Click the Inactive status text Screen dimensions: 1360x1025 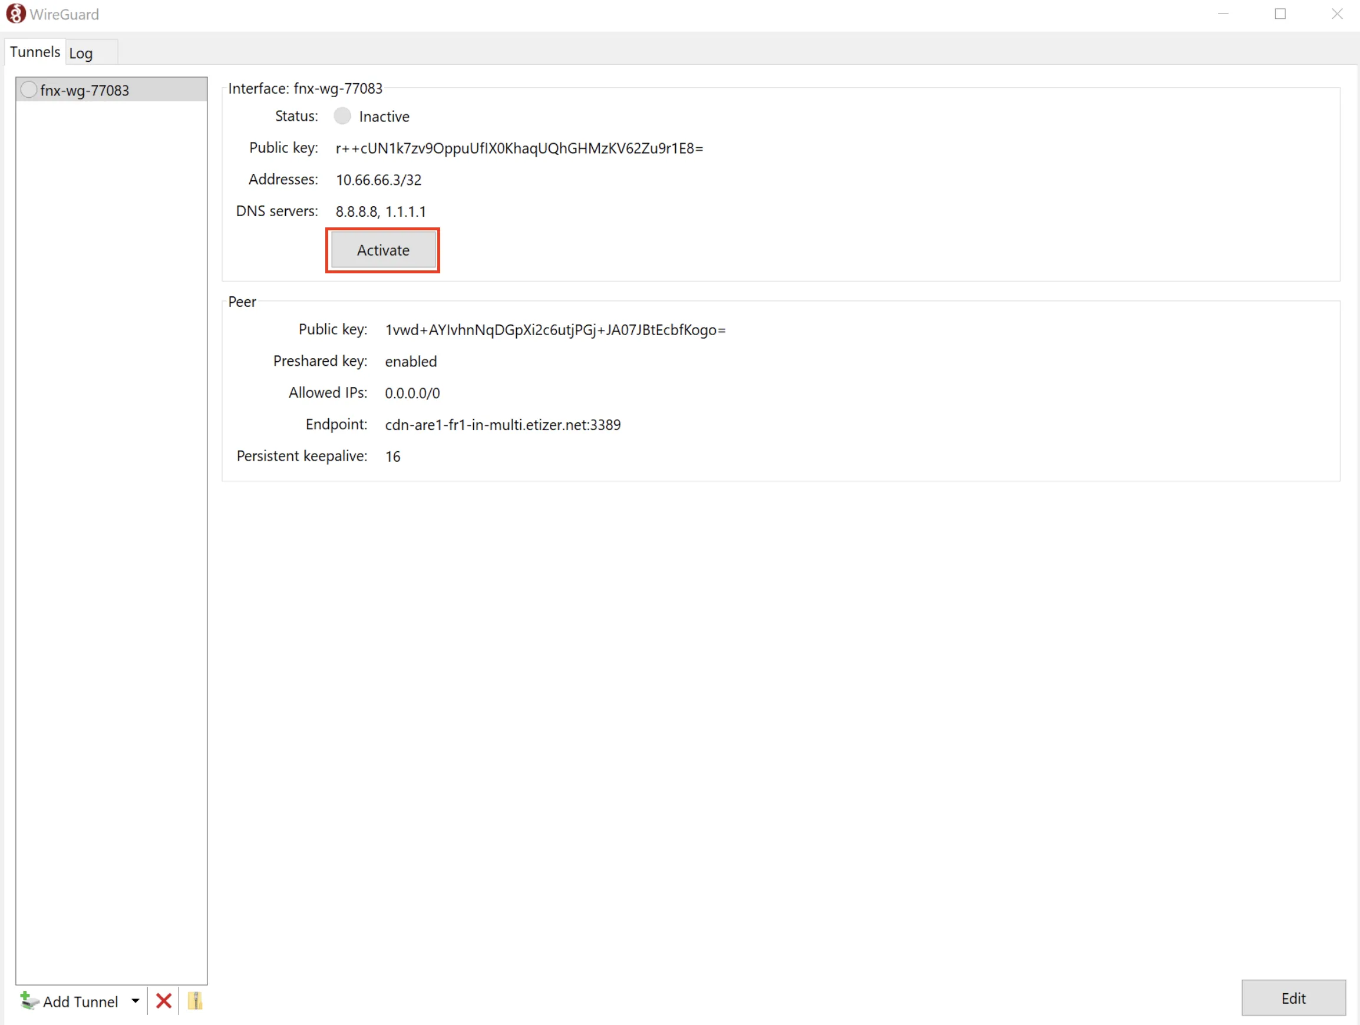point(384,117)
